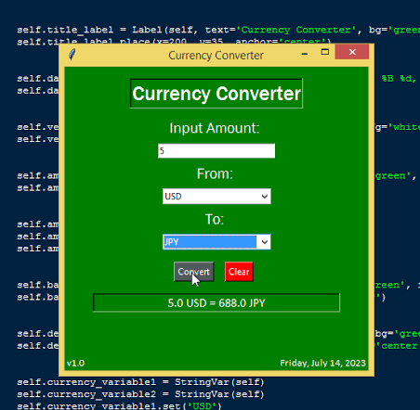Focus the Input Amount entry field
The image size is (420, 410).
coord(217,151)
